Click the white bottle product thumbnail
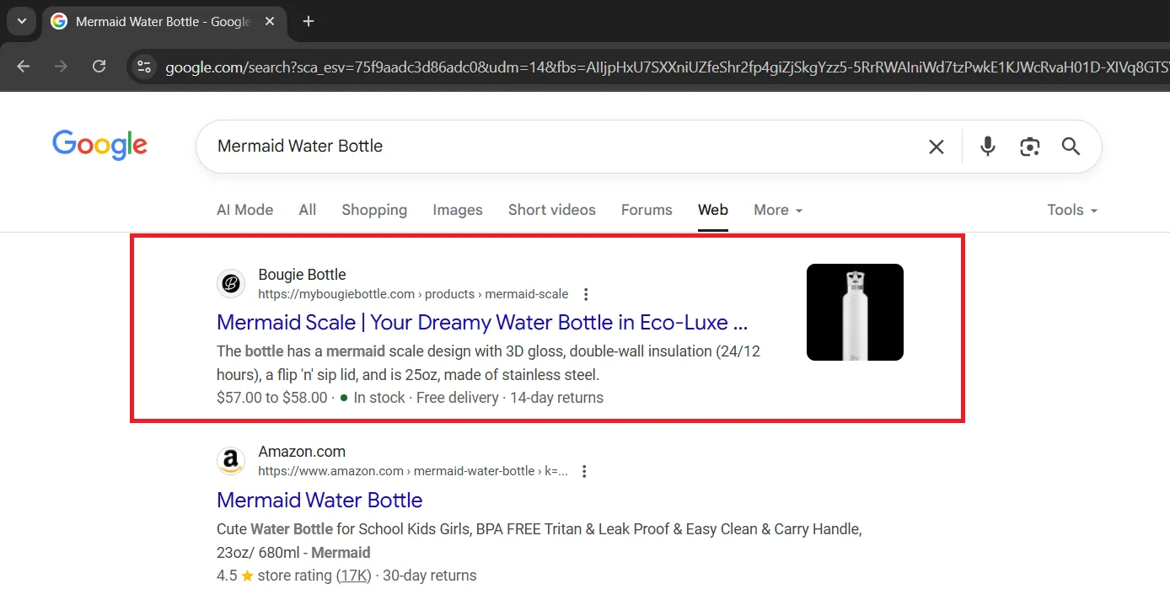Image resolution: width=1170 pixels, height=600 pixels. pos(855,312)
